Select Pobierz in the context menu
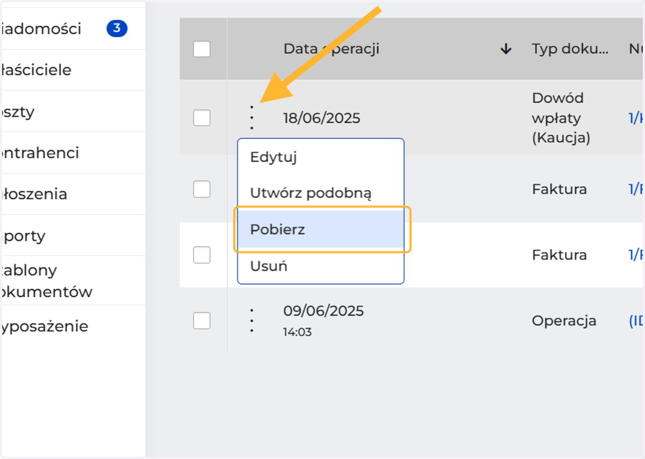 tap(321, 230)
